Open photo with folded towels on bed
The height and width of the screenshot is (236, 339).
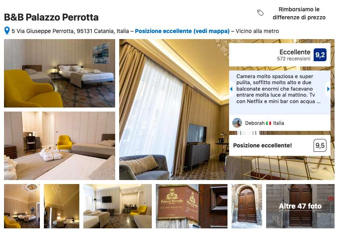click(x=60, y=145)
